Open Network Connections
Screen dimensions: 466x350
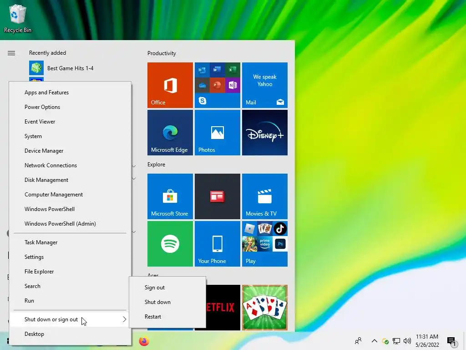coord(70,165)
